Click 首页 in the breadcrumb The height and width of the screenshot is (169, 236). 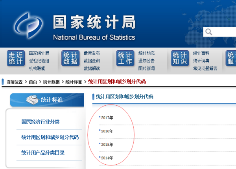point(33,82)
